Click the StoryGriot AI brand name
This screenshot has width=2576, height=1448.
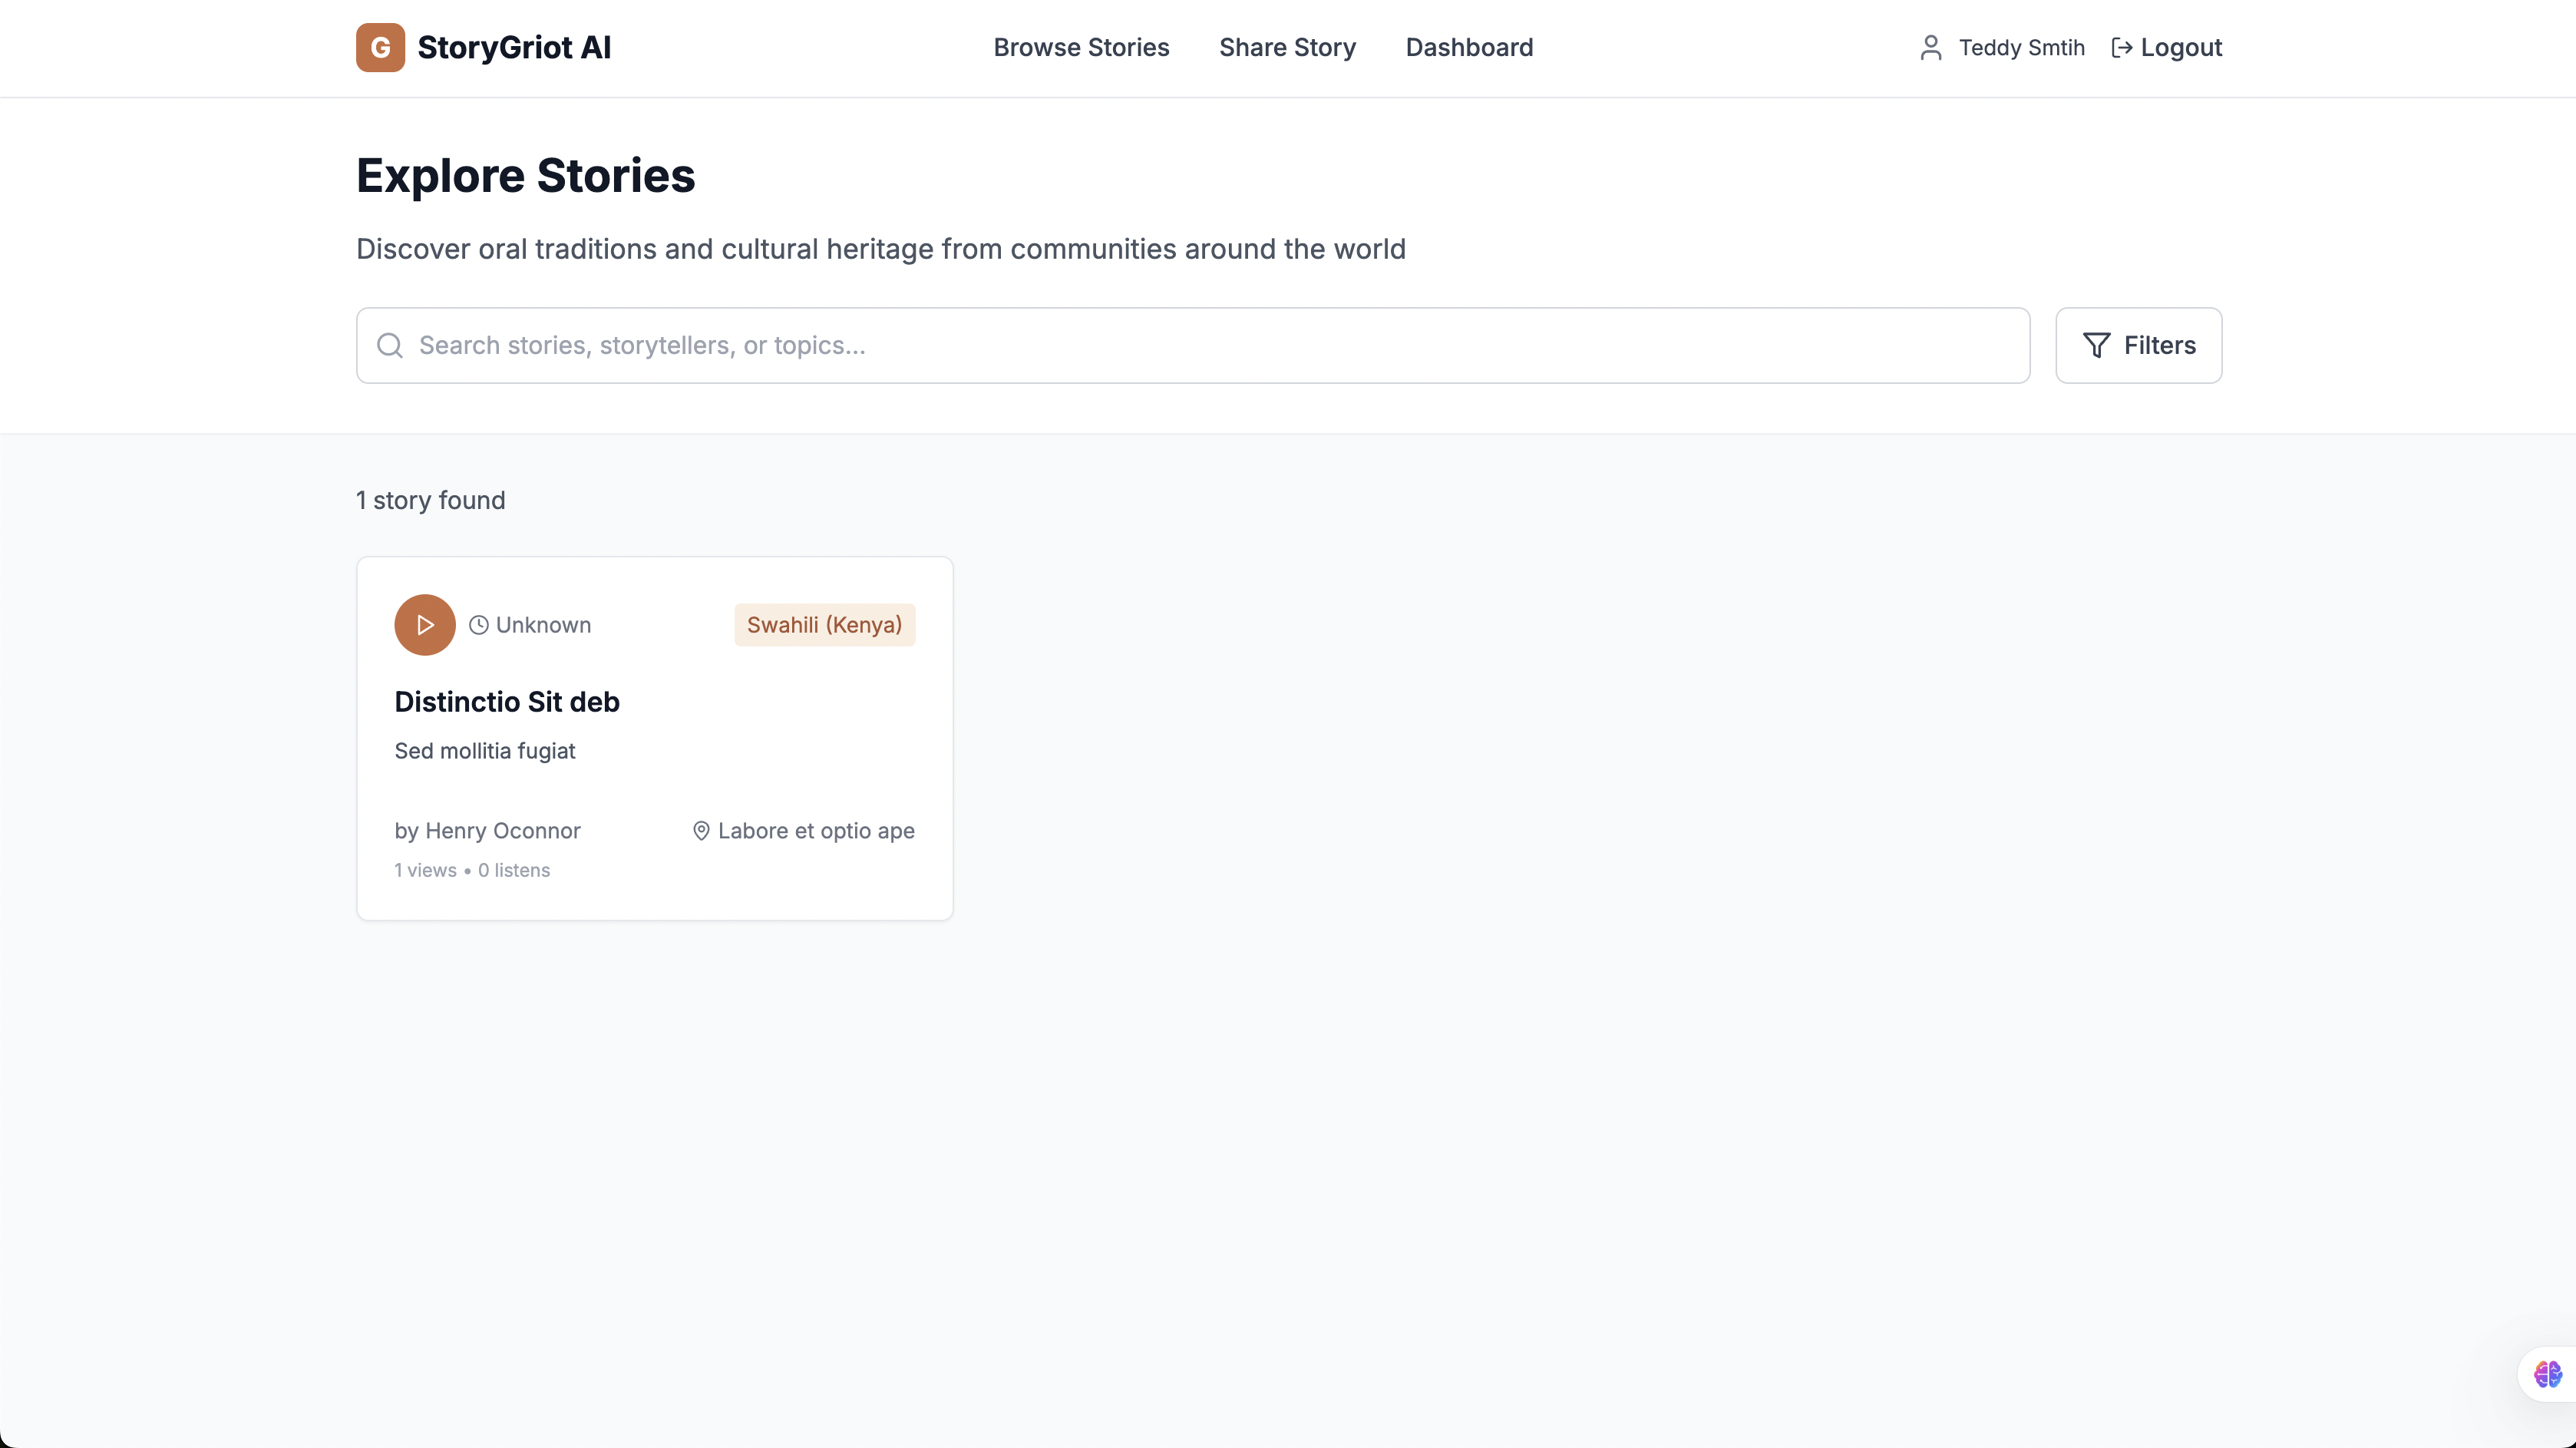pyautogui.click(x=514, y=47)
